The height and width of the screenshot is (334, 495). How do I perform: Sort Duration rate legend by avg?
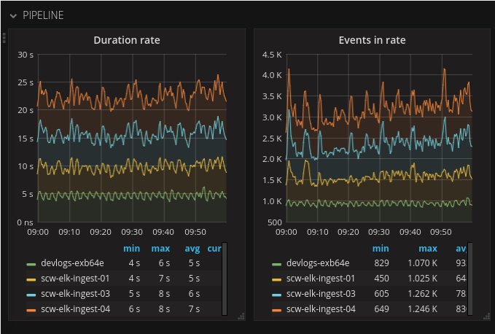point(192,249)
